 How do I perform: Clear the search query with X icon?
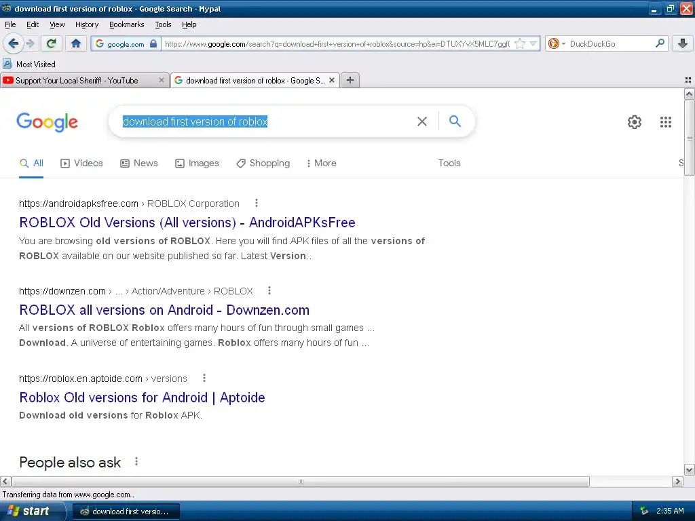(422, 121)
